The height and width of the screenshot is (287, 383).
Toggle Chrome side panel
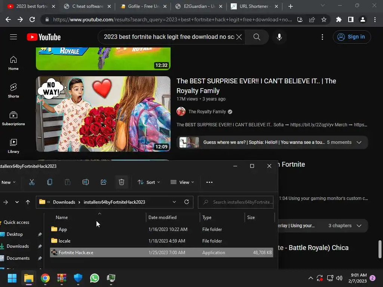click(x=350, y=19)
